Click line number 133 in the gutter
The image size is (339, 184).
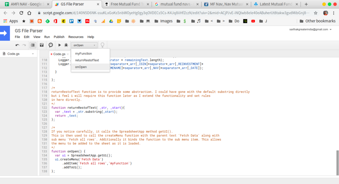tap(44, 152)
